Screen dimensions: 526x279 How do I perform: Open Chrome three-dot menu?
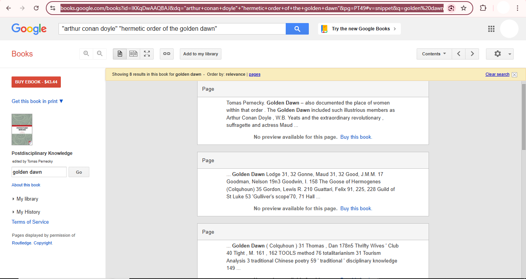click(x=518, y=8)
